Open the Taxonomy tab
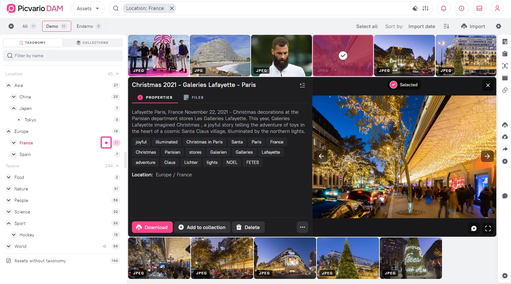Screen dimensions: 511x284 tap(33, 42)
